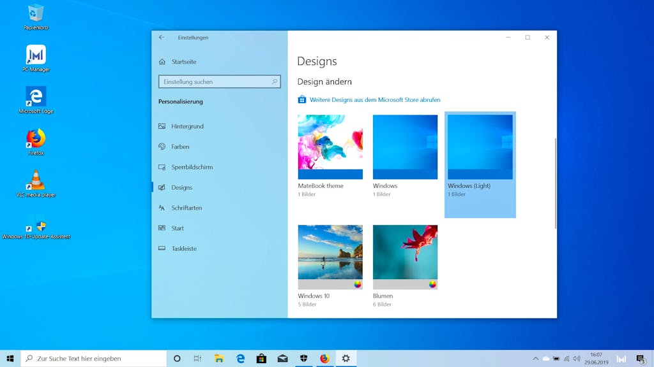Apply the MateBook theme design
The image size is (654, 367).
pos(330,156)
